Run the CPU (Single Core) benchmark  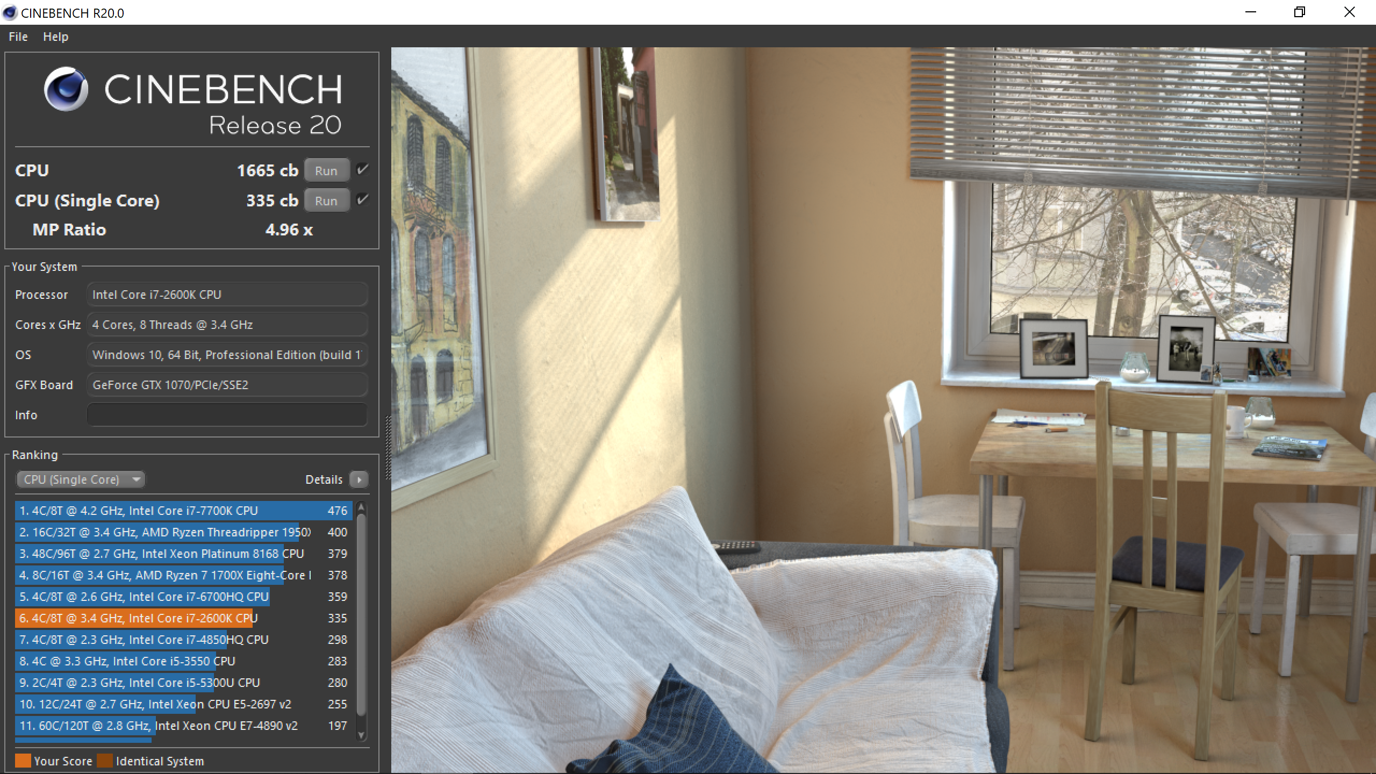click(x=326, y=200)
